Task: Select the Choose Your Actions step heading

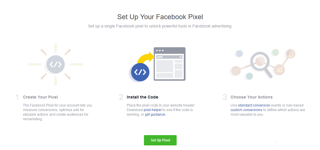Action: coord(251,97)
